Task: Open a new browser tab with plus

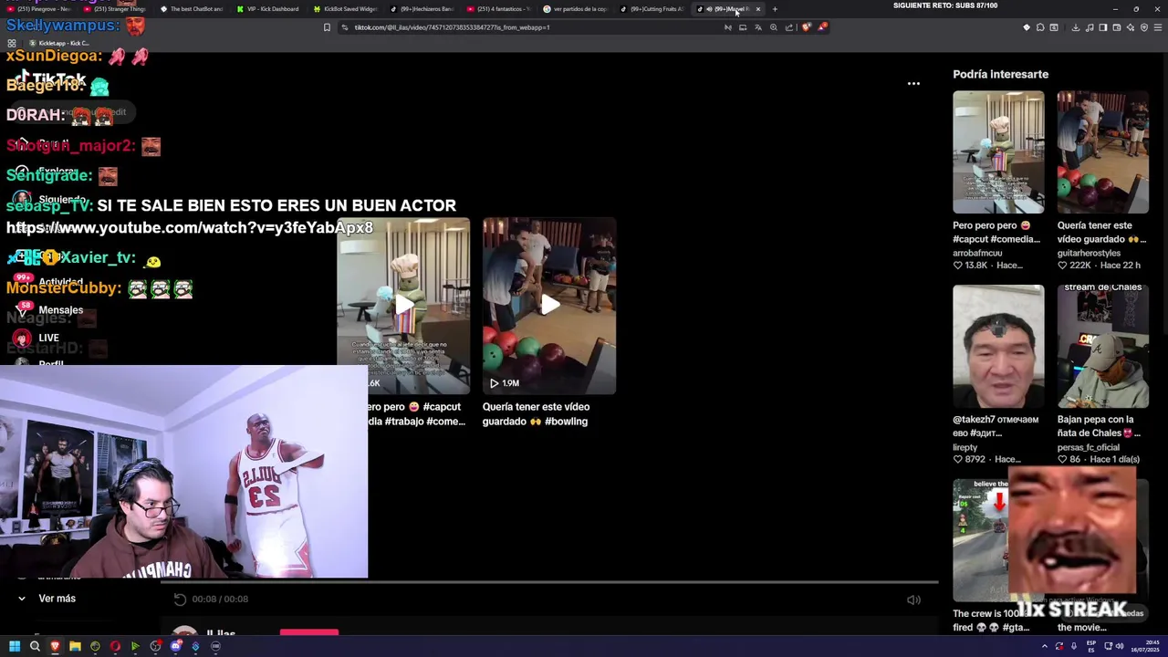Action: click(775, 9)
